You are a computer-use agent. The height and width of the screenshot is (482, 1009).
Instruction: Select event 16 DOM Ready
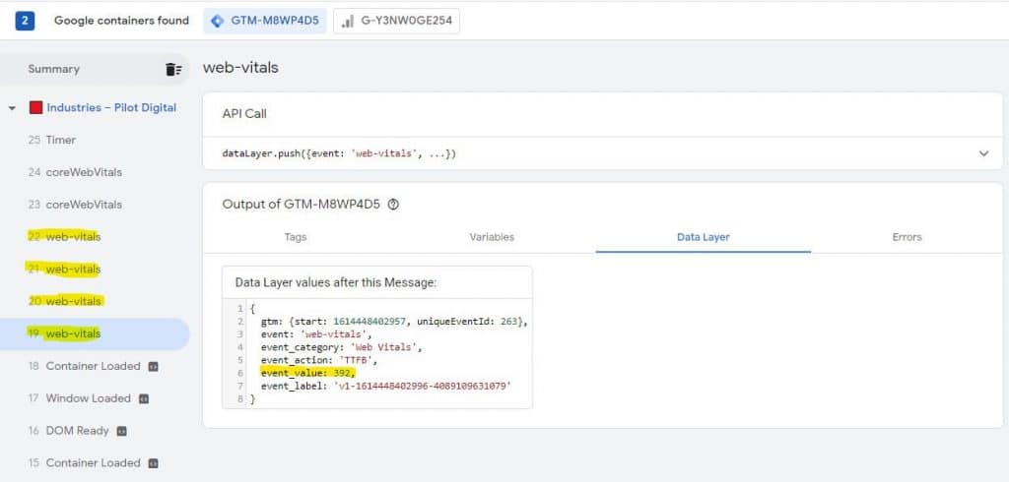68,431
